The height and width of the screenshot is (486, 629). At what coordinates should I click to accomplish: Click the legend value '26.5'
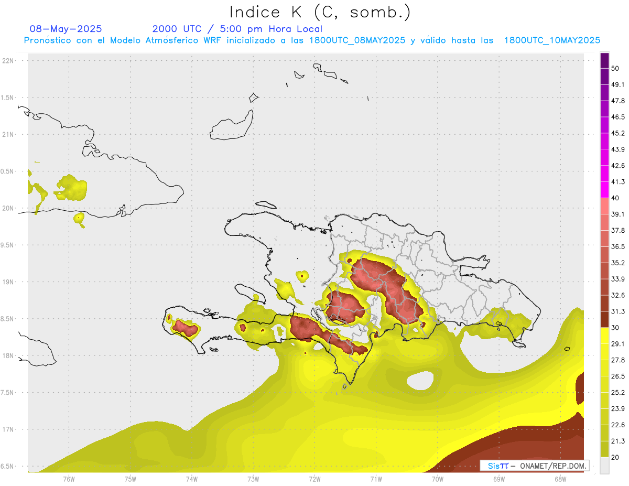point(617,376)
